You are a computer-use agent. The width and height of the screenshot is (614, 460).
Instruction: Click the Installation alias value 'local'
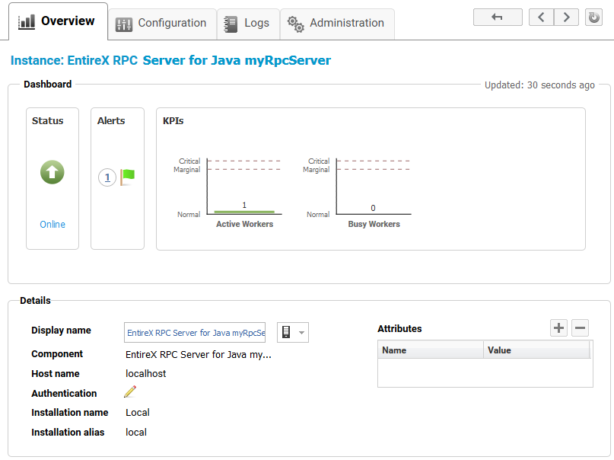pyautogui.click(x=136, y=432)
